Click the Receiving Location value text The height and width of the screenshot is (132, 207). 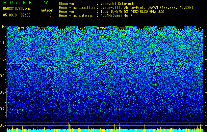click(147, 8)
